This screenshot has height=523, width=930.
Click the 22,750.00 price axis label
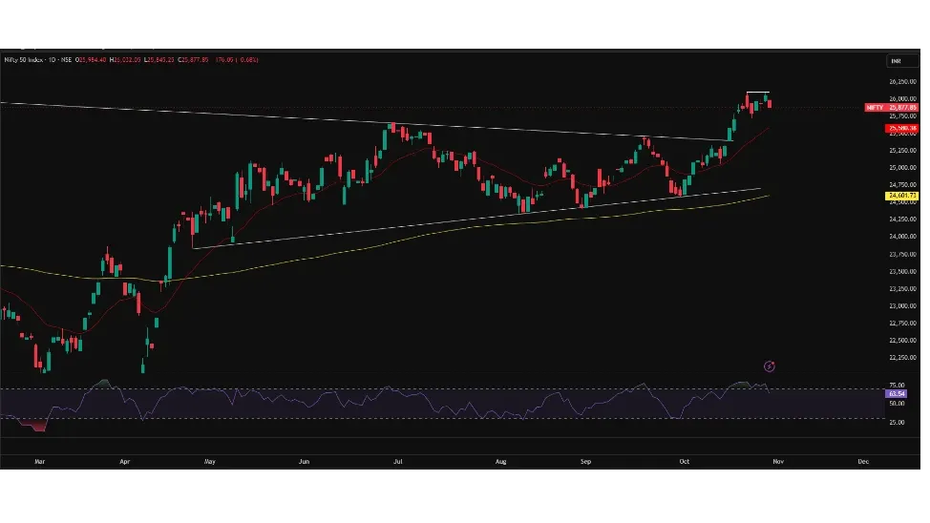click(x=902, y=324)
